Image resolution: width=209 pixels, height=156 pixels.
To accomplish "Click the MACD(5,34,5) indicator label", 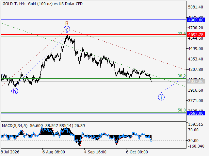I will (15, 126).
